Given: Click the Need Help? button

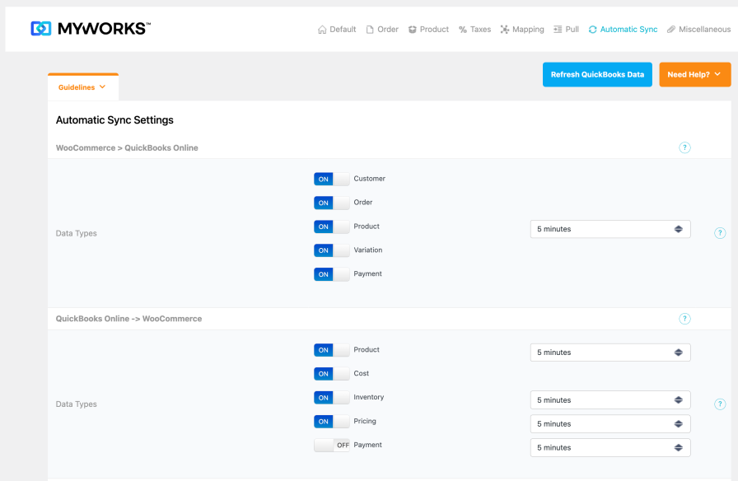Looking at the screenshot, I should tap(694, 74).
